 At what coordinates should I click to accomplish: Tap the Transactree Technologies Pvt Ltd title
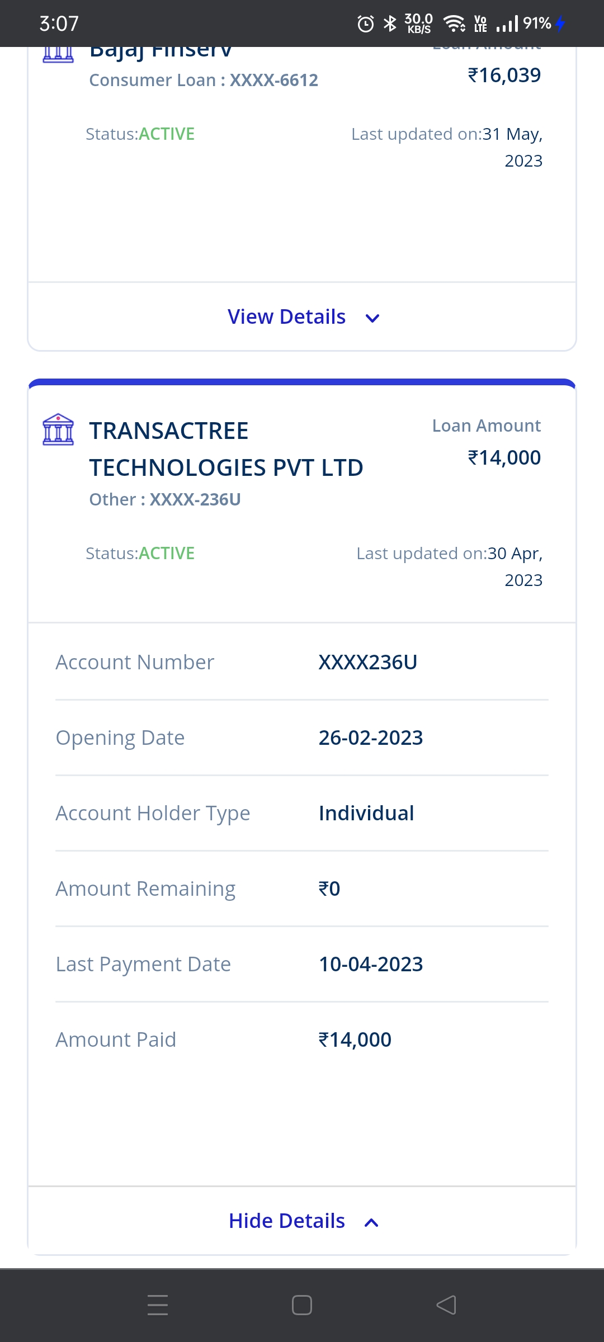click(226, 449)
